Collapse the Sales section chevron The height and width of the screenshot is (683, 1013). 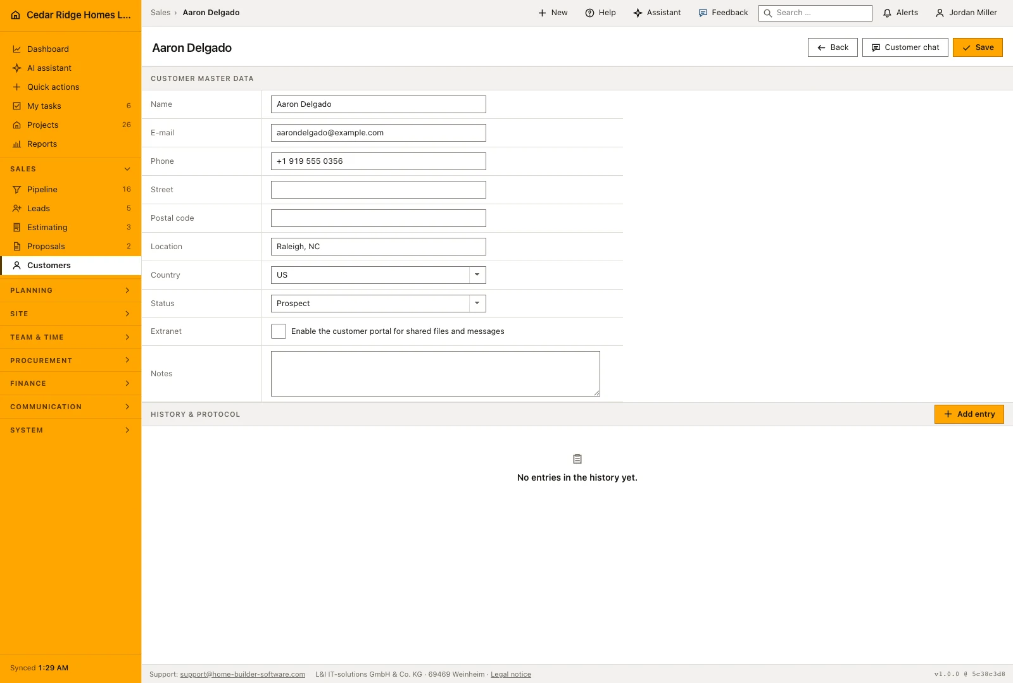pos(127,169)
